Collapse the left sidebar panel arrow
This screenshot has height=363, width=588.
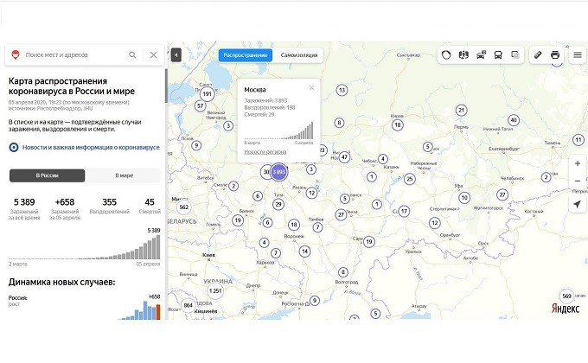[x=176, y=54]
